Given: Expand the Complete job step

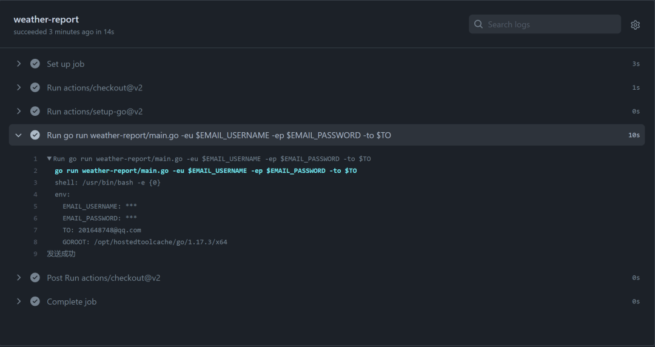Looking at the screenshot, I should tap(19, 302).
